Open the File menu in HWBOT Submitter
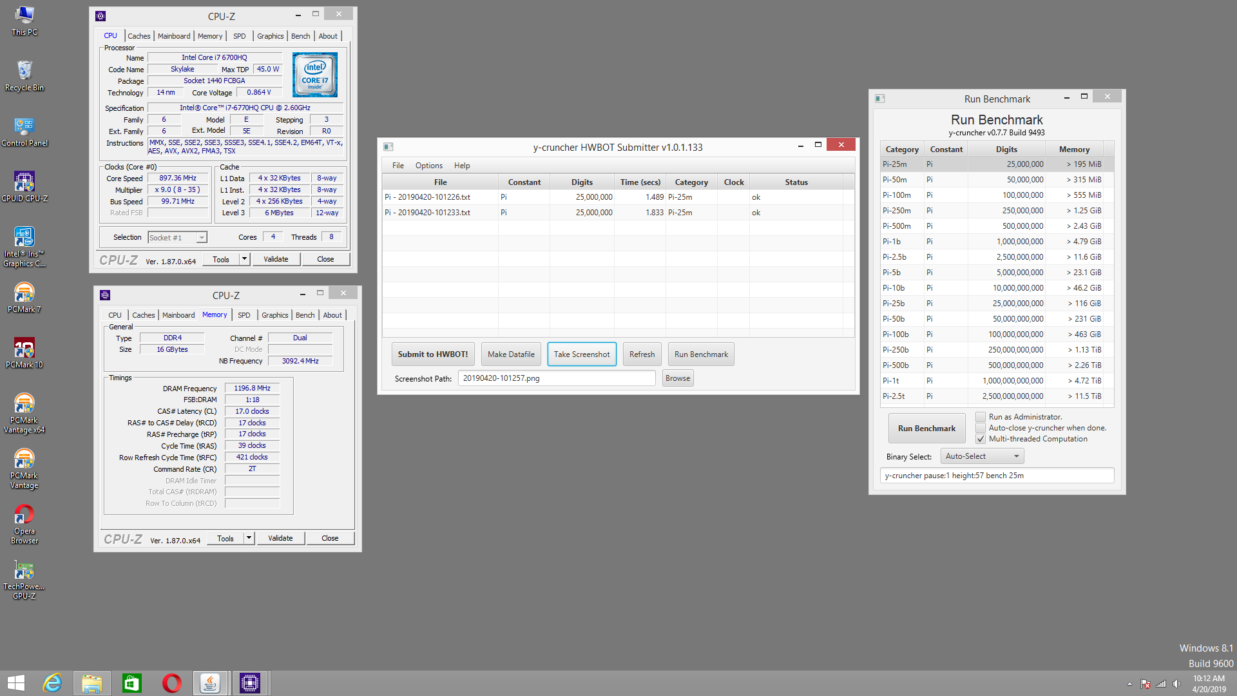Viewport: 1237px width, 696px height. [x=398, y=166]
